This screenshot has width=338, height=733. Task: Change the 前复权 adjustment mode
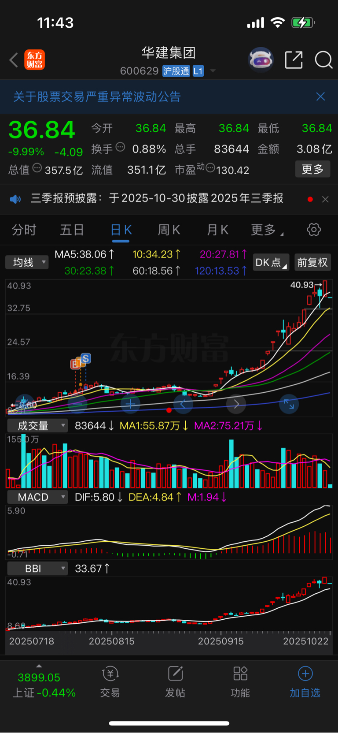(x=312, y=262)
